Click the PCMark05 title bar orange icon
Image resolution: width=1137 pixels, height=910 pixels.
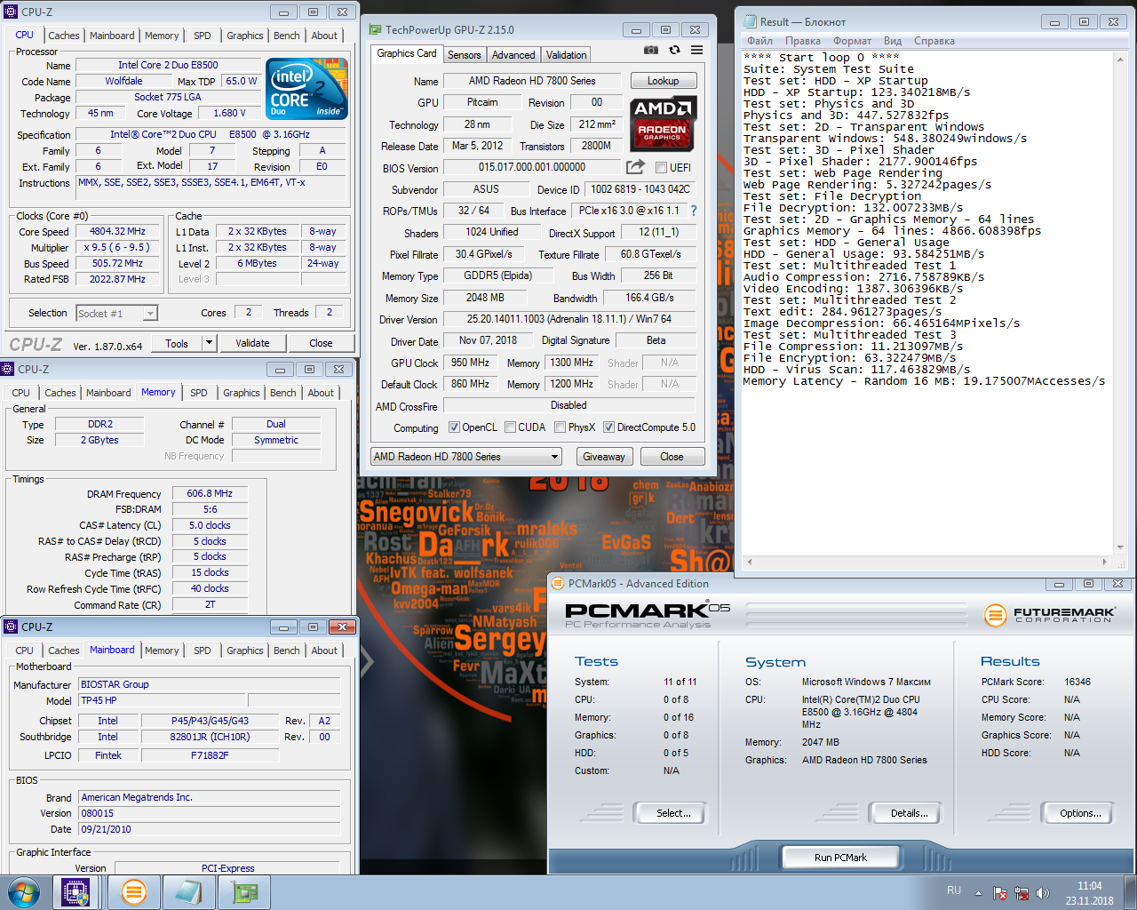558,584
